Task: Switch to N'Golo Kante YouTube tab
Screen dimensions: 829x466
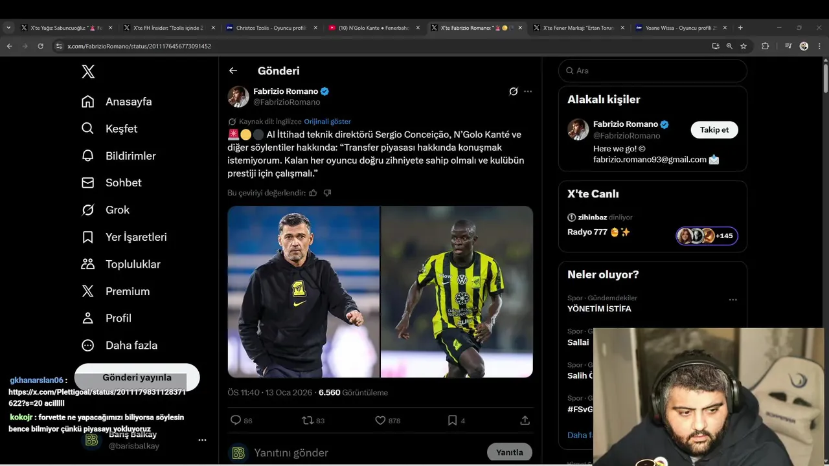Action: click(x=374, y=28)
